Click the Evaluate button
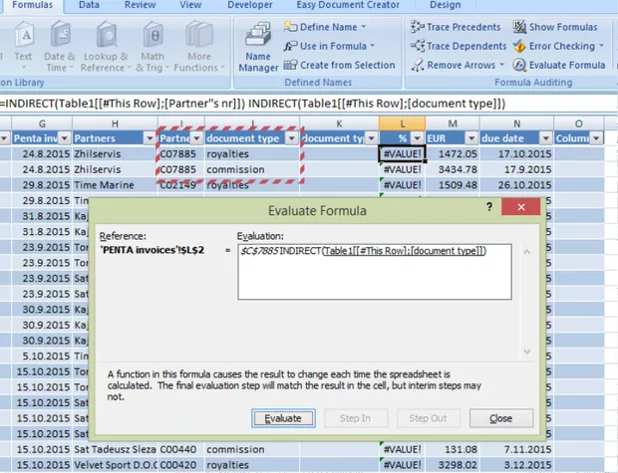This screenshot has height=473, width=618. [x=283, y=418]
